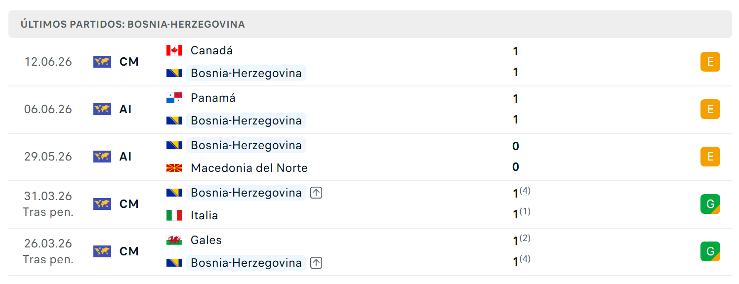
Task: Open the Canadá team link
Action: pyautogui.click(x=211, y=50)
